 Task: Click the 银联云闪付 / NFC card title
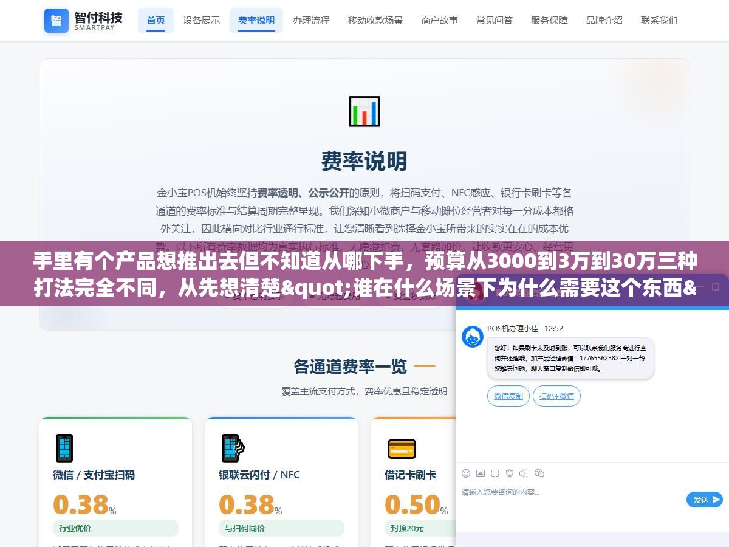(x=259, y=475)
